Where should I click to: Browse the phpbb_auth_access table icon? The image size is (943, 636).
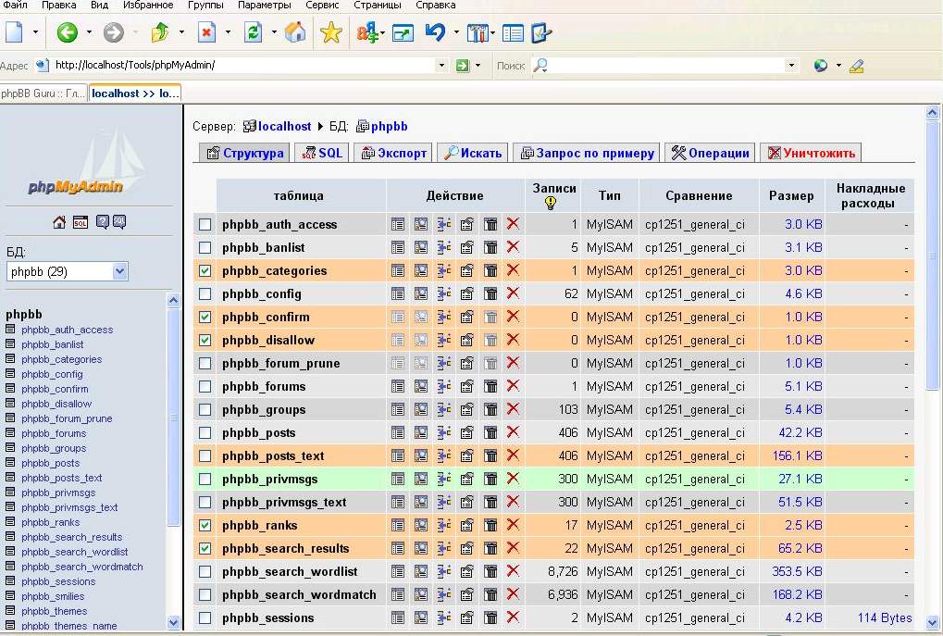tap(398, 224)
